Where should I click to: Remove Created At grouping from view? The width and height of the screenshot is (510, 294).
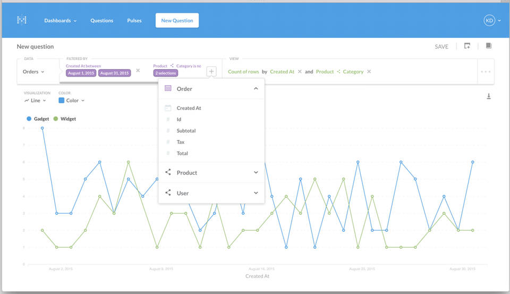coord(300,72)
